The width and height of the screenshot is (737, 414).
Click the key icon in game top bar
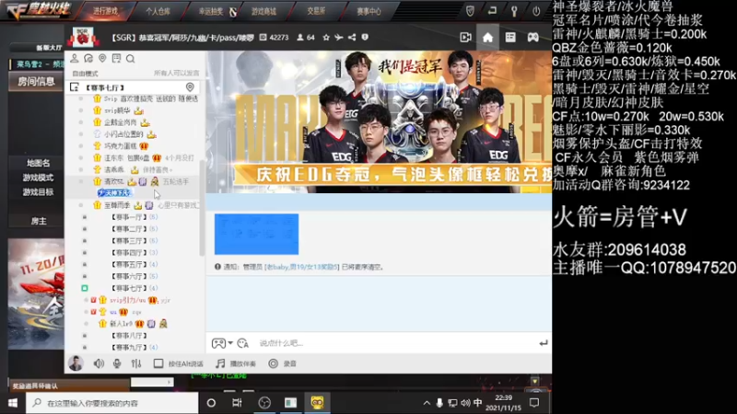click(x=514, y=11)
